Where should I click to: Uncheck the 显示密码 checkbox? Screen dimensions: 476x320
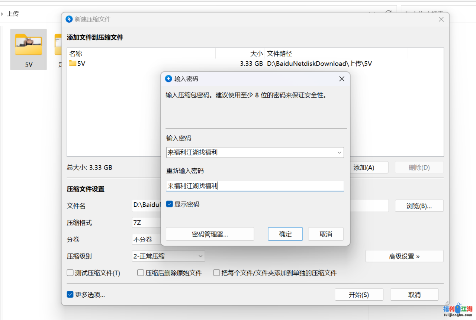pyautogui.click(x=170, y=204)
